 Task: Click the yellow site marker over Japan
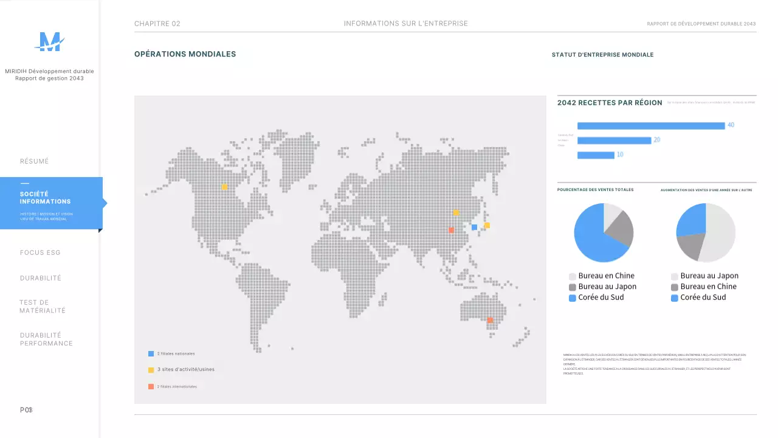pos(487,225)
